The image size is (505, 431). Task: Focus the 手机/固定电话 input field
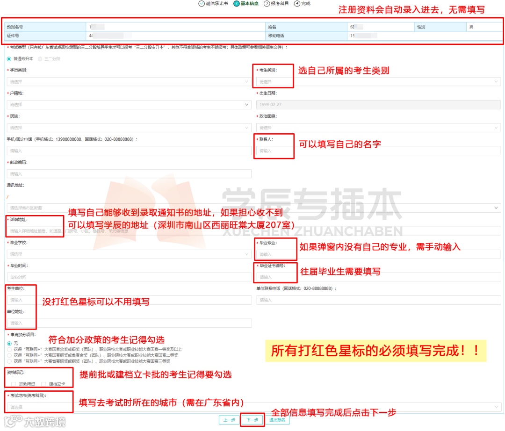[129, 151]
